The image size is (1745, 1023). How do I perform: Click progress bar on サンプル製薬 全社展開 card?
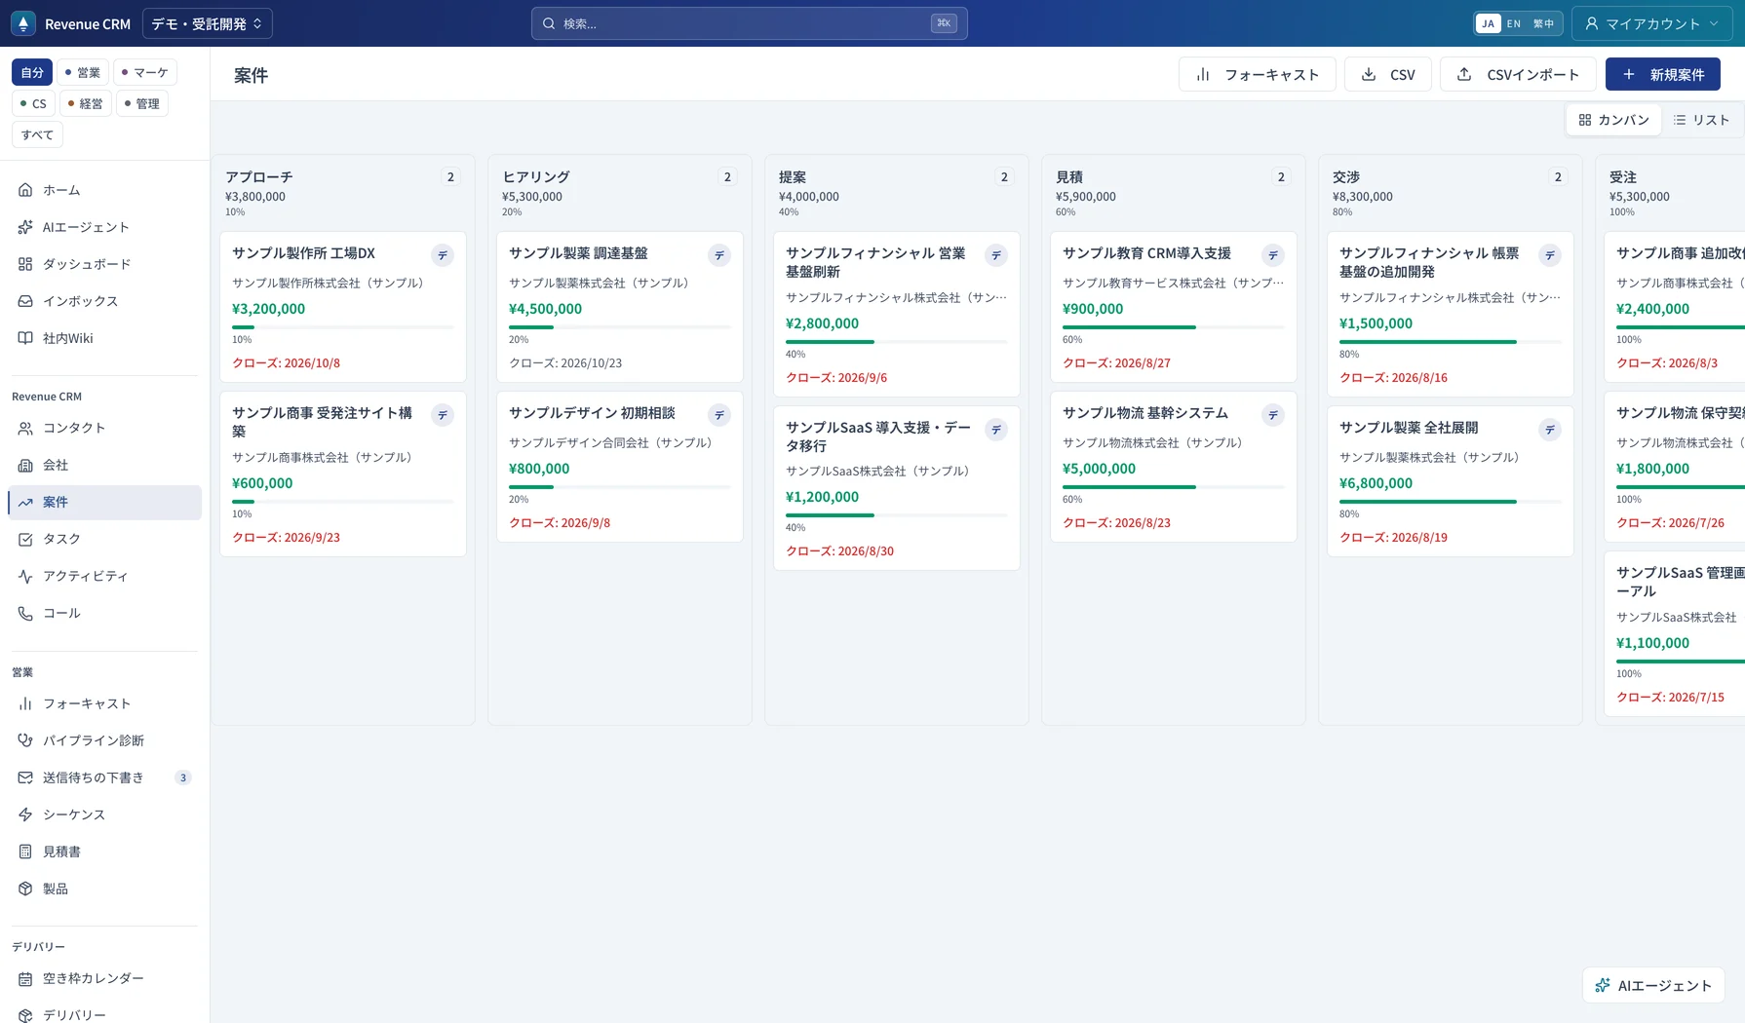click(1451, 502)
